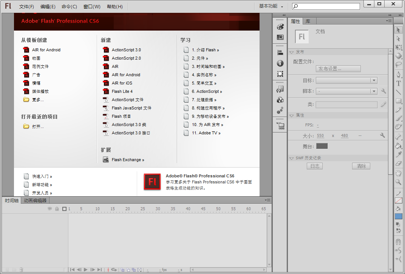Click the edit class pencil icon

point(383,104)
